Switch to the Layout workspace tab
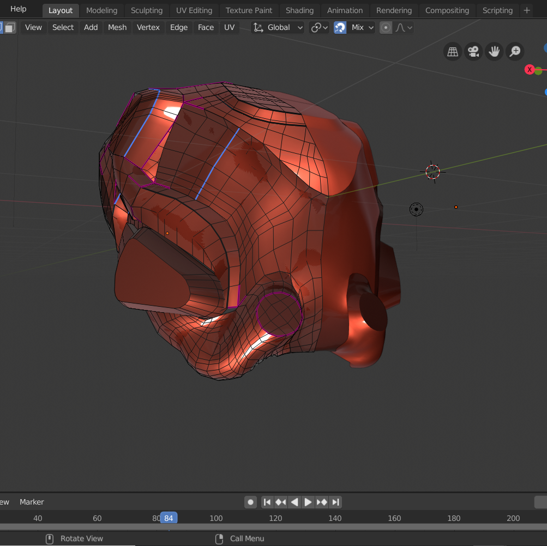547x546 pixels. pos(61,10)
